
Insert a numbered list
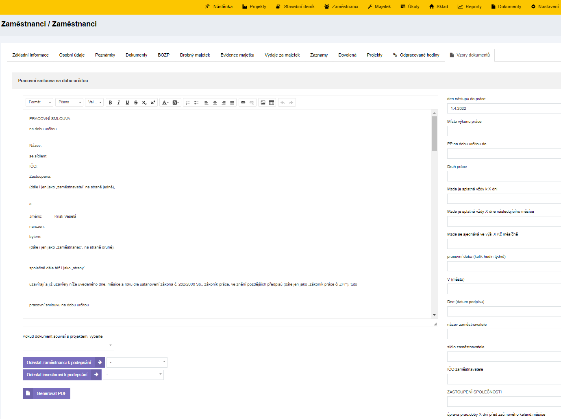pyautogui.click(x=188, y=103)
